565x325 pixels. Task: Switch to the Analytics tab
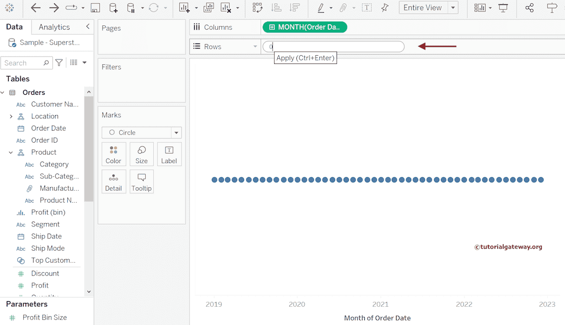click(x=54, y=27)
